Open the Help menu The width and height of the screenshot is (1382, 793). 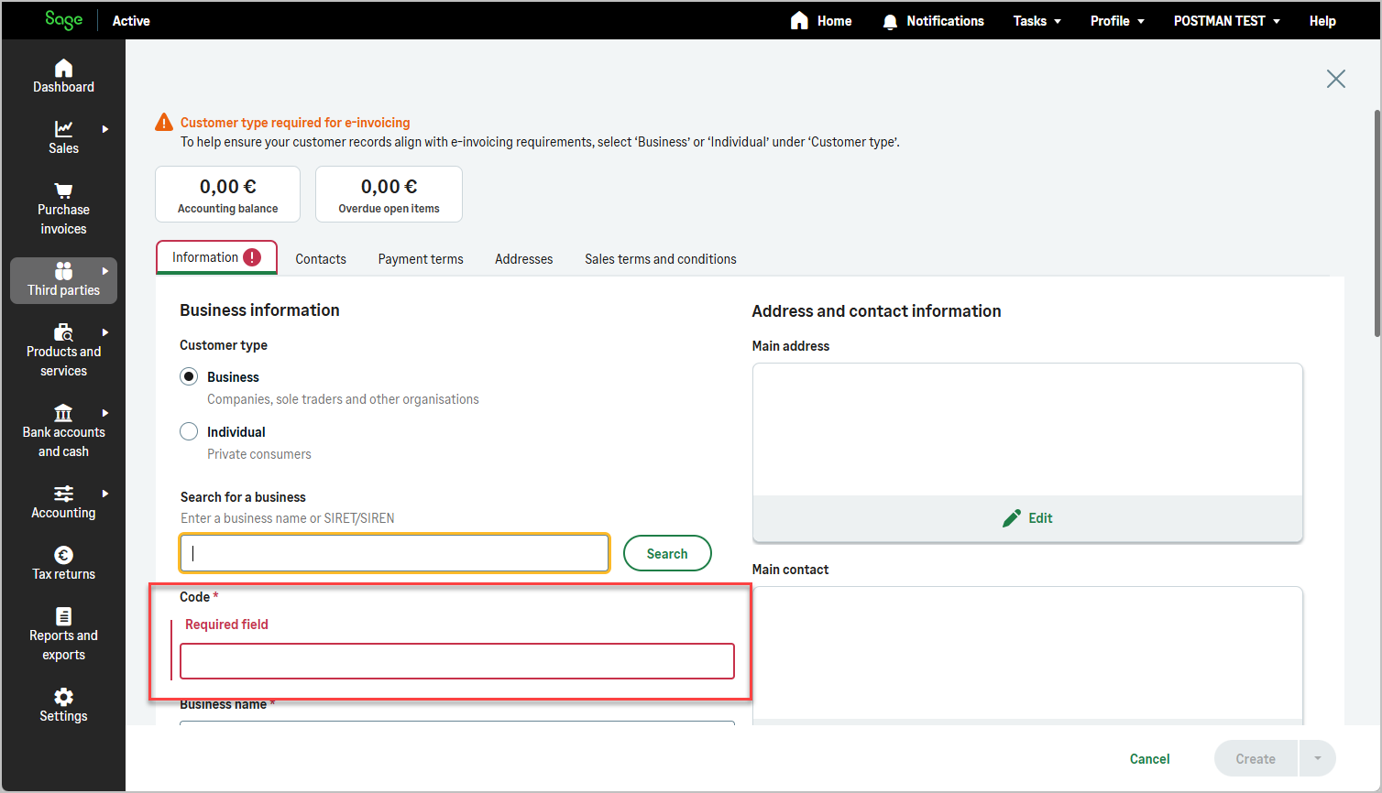1322,21
